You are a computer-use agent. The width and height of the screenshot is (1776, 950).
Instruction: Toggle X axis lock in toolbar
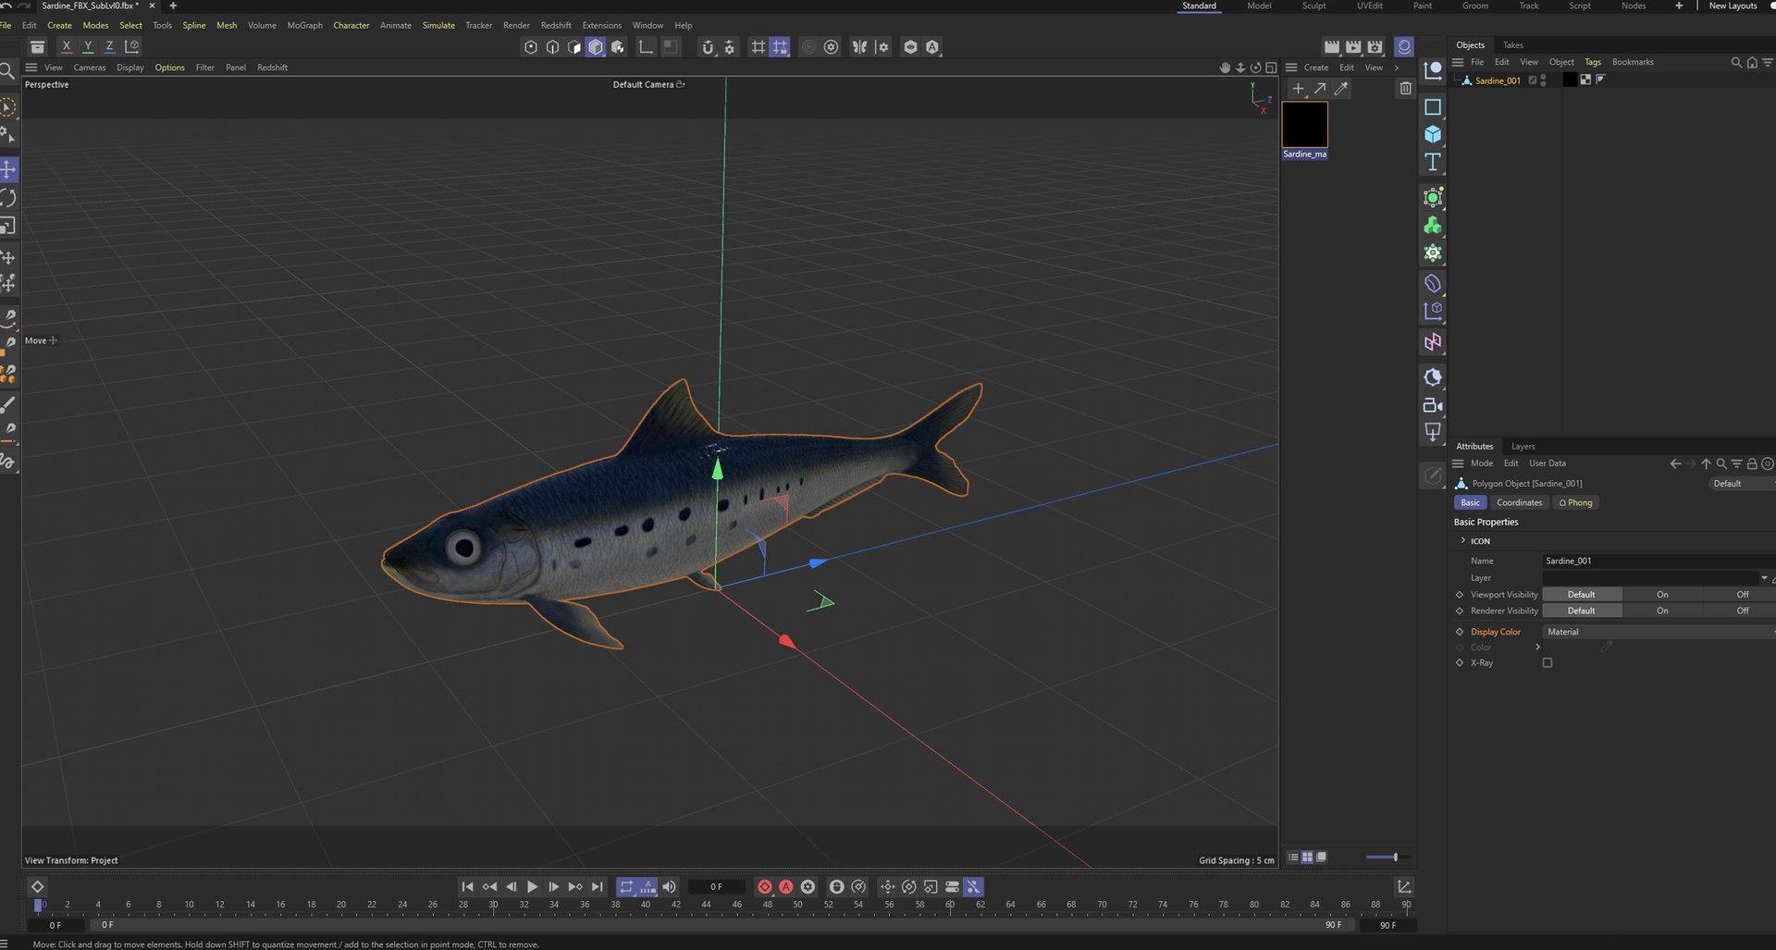pyautogui.click(x=66, y=46)
